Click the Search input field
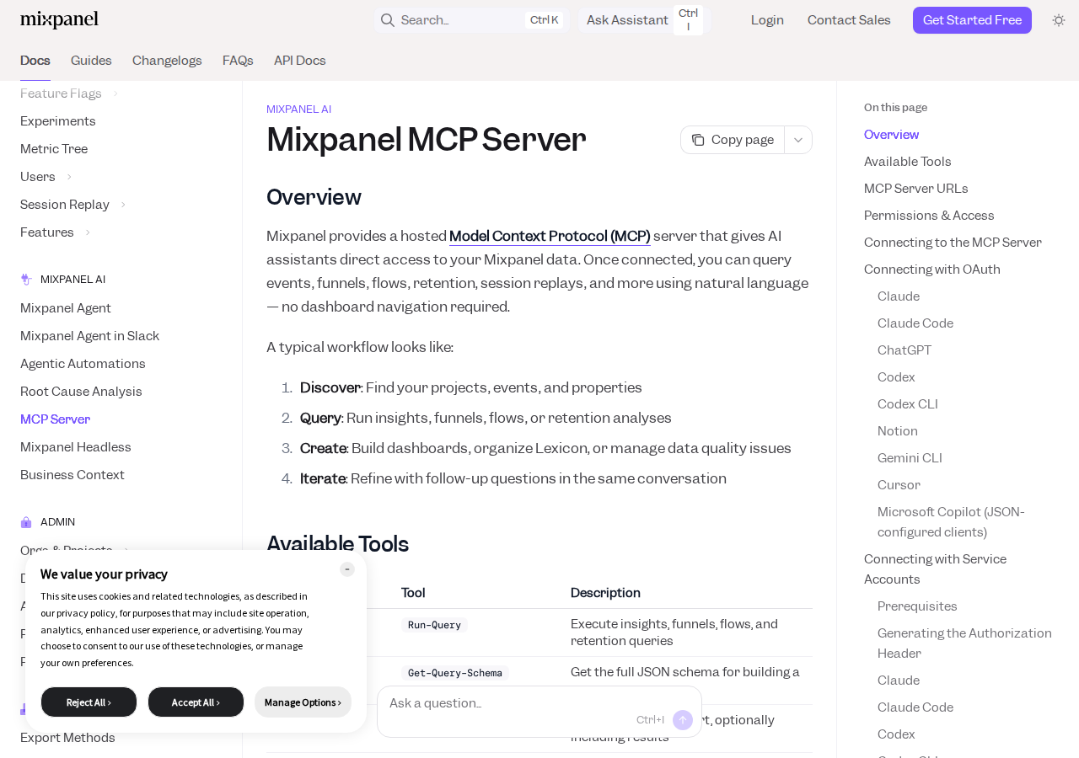The width and height of the screenshot is (1079, 758). 472,20
